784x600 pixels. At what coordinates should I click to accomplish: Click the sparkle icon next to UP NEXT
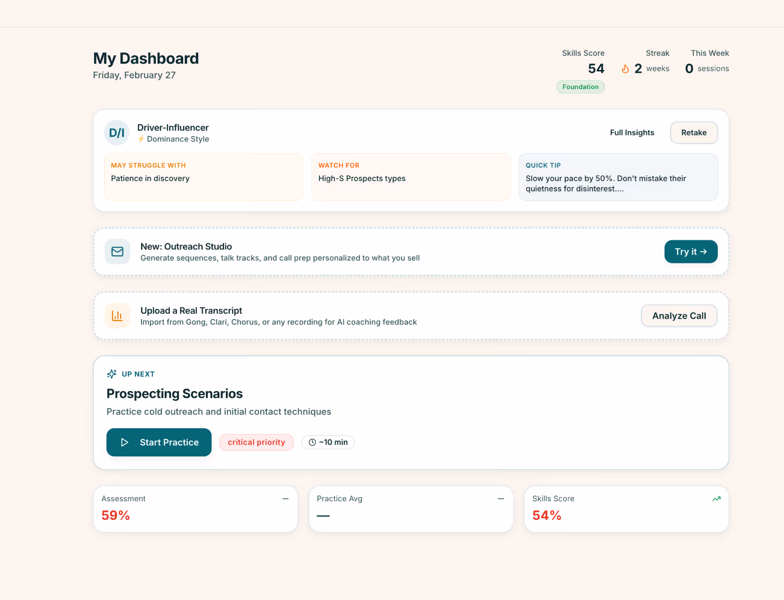(112, 373)
